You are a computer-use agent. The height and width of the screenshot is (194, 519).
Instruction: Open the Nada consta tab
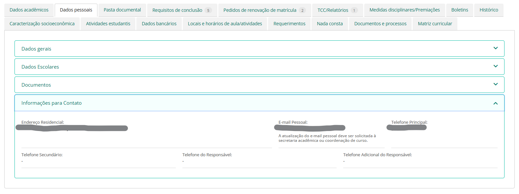[330, 24]
